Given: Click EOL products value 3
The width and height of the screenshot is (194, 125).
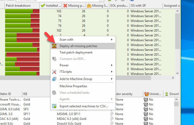Looking at the screenshot, I should click(128, 55).
